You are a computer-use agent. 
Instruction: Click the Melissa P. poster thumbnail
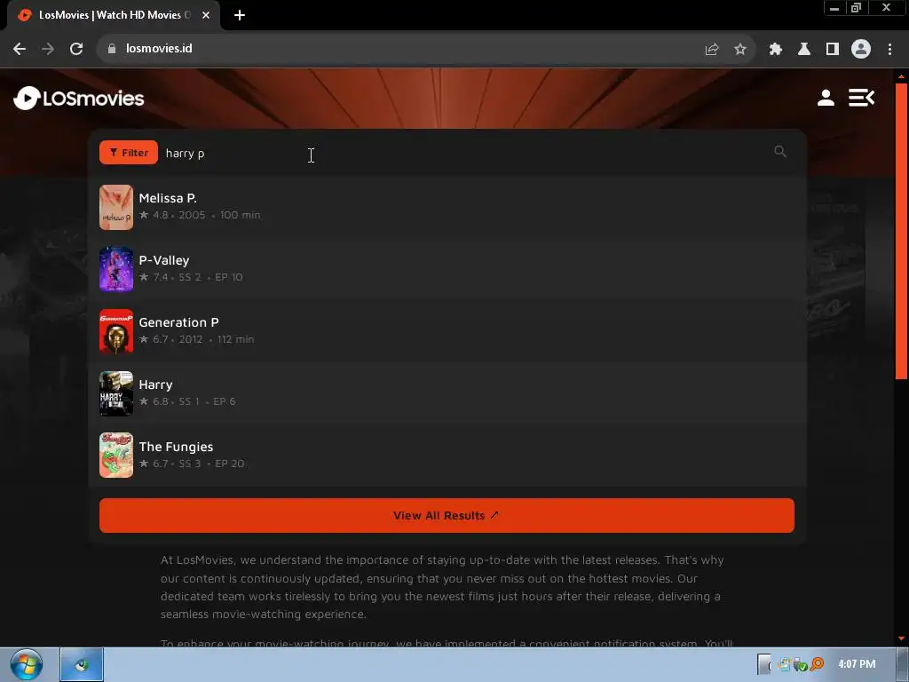[x=116, y=207]
